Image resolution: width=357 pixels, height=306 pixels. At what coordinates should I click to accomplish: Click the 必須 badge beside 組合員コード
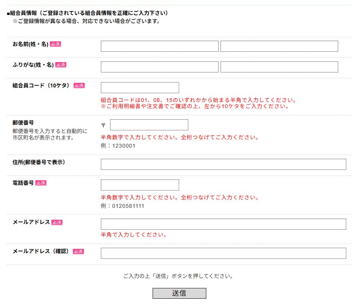click(x=79, y=86)
